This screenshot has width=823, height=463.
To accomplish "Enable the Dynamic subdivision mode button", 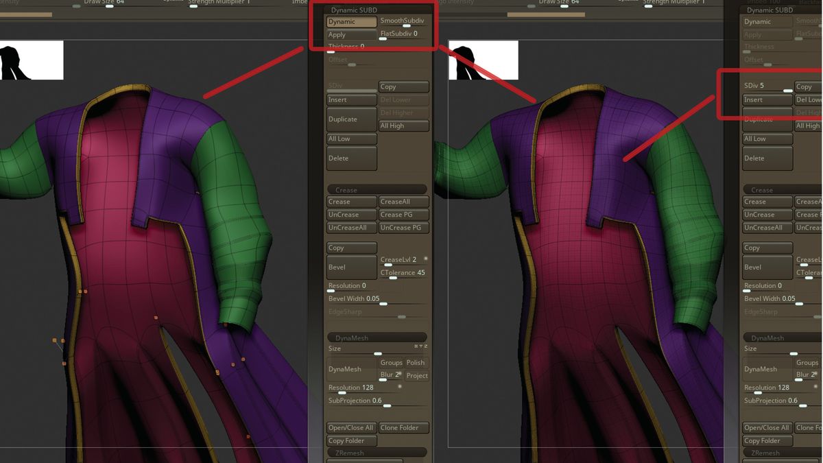I will [350, 21].
